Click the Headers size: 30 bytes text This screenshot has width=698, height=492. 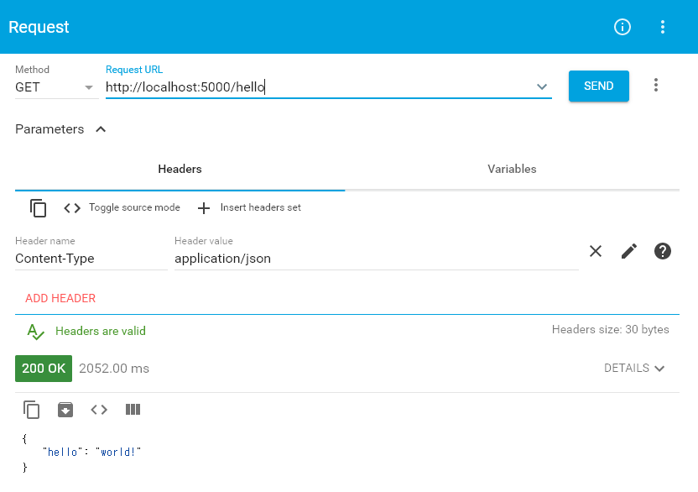(x=610, y=329)
